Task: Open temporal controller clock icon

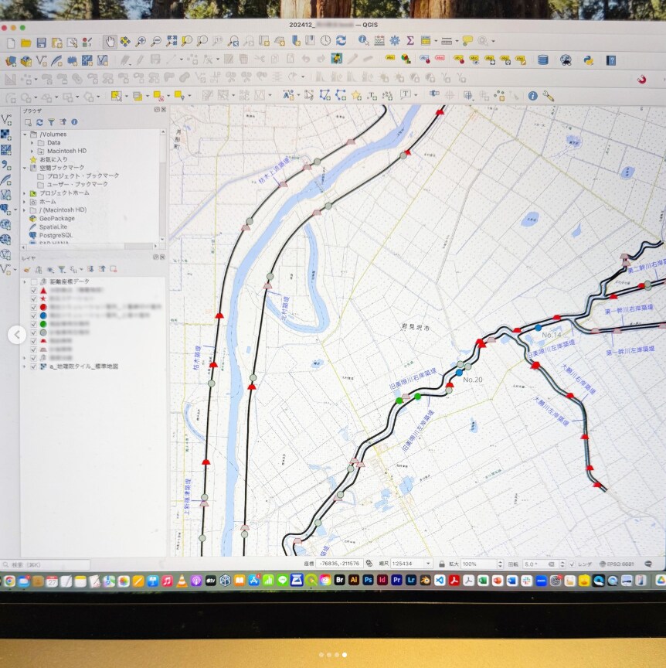Action: [x=325, y=40]
